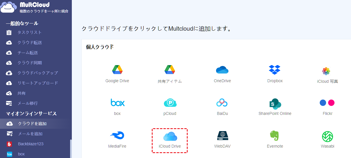Click the Wasabi label text
351x158 pixels.
(328, 146)
